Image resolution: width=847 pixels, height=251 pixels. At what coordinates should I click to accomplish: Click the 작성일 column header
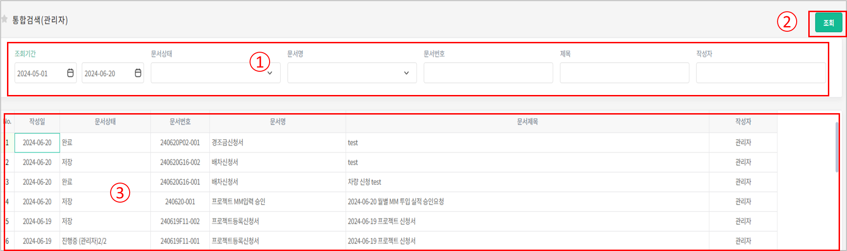click(37, 122)
